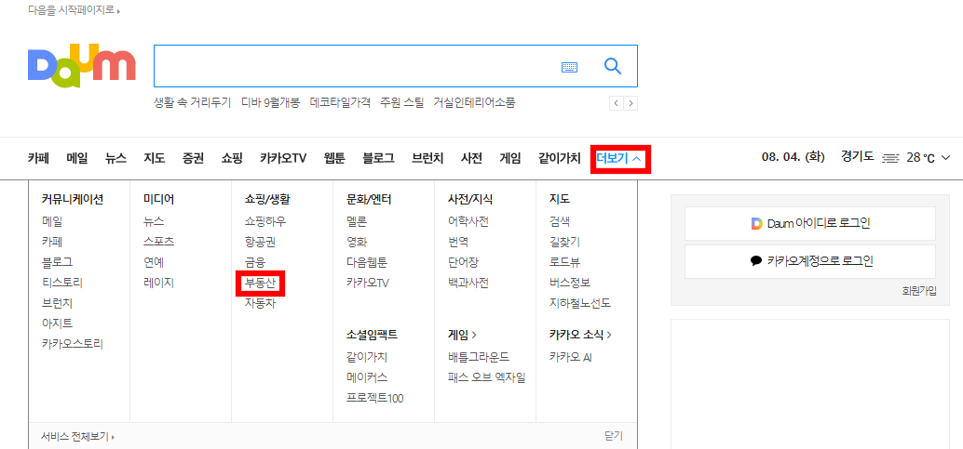Open 로드뷰 link
This screenshot has width=963, height=449.
[565, 262]
